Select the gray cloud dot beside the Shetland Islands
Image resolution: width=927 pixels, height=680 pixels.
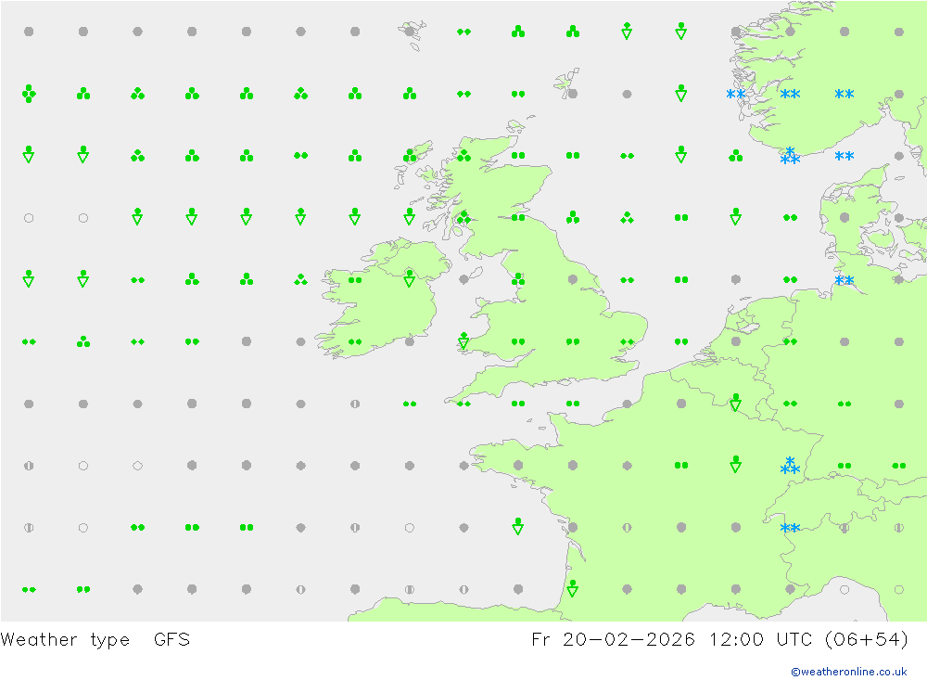point(572,94)
